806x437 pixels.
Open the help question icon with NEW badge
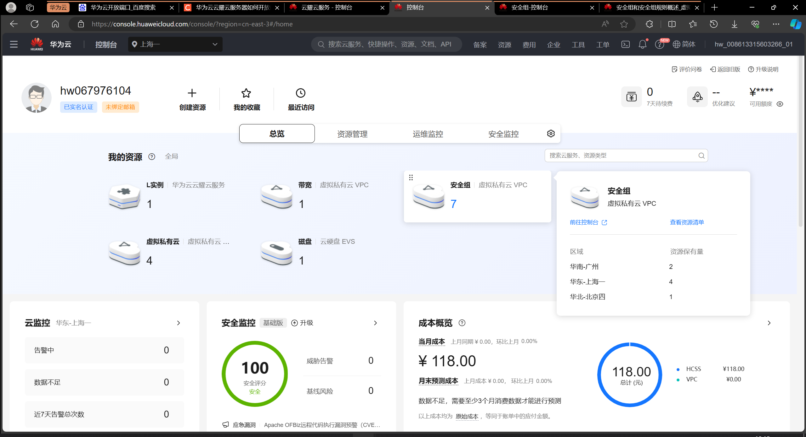pyautogui.click(x=660, y=44)
